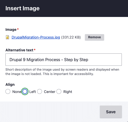Click the 'Center' alignment text label
The height and width of the screenshot is (122, 128).
pos(49,92)
